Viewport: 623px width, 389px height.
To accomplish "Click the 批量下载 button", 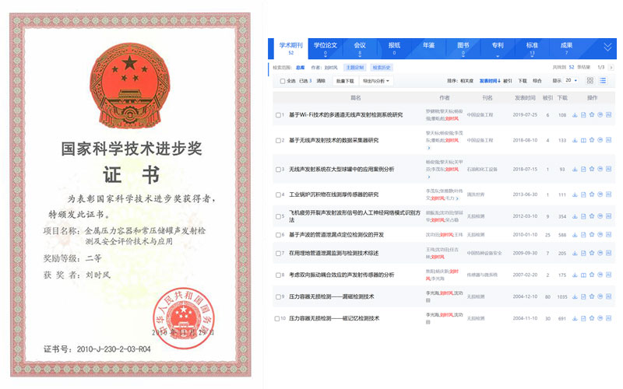I will click(x=345, y=81).
